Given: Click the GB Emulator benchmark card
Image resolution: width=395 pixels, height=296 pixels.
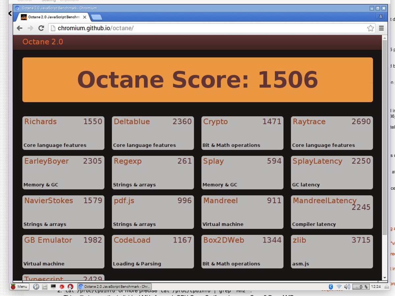Looking at the screenshot, I should (63, 252).
